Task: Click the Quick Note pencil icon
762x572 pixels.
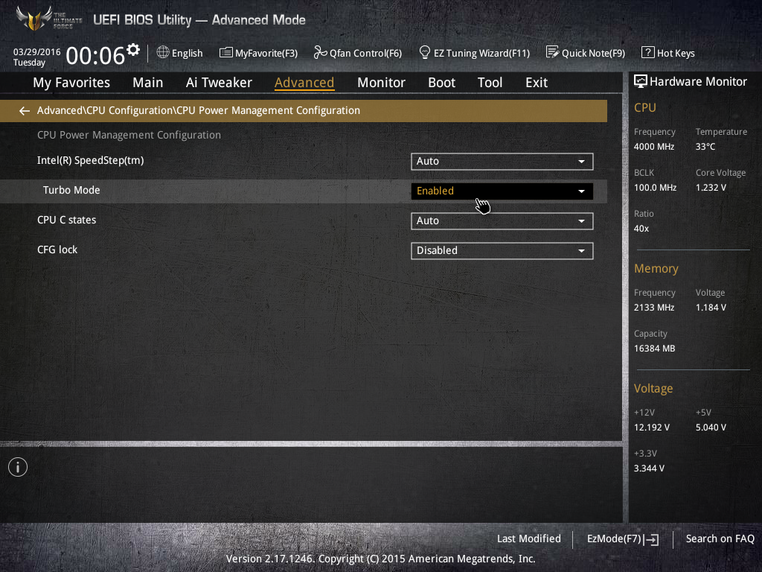Action: (x=553, y=53)
